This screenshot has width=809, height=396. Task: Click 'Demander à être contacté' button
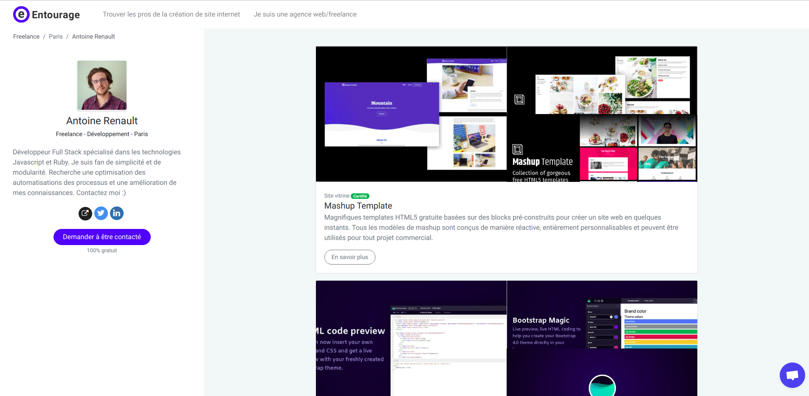click(102, 237)
